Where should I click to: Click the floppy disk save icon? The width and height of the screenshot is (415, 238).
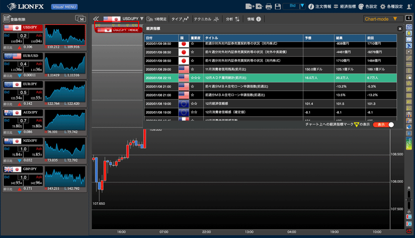(278, 7)
